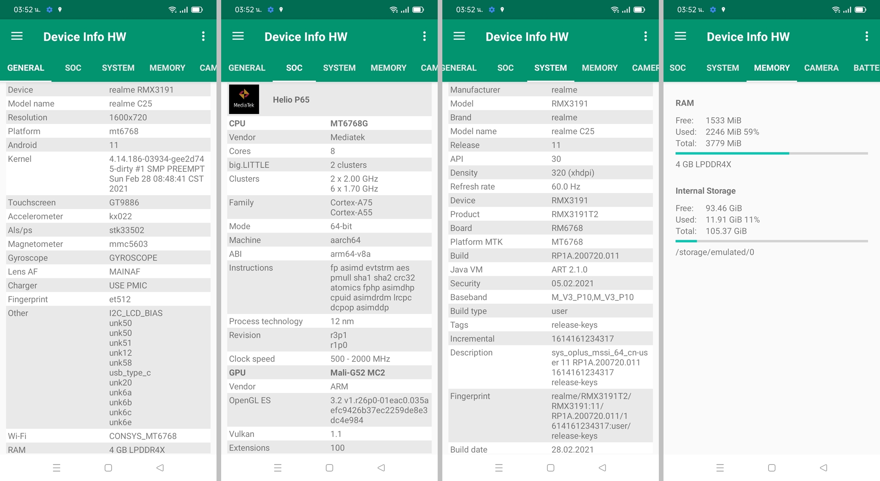Tap home square icon in MEMORY screen
The image size is (880, 481).
tap(772, 467)
